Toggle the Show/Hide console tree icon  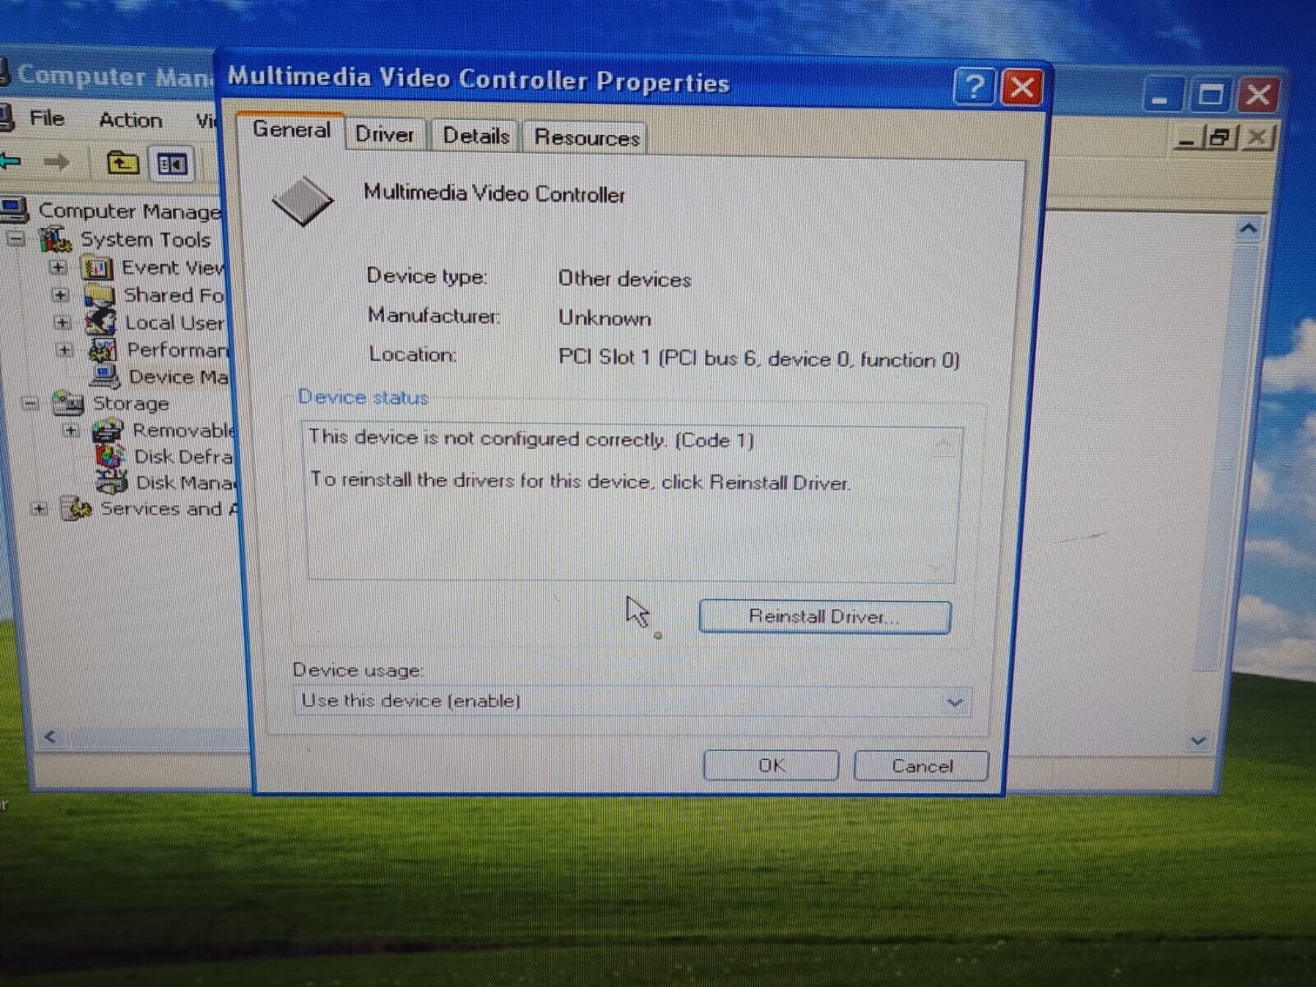click(x=172, y=164)
